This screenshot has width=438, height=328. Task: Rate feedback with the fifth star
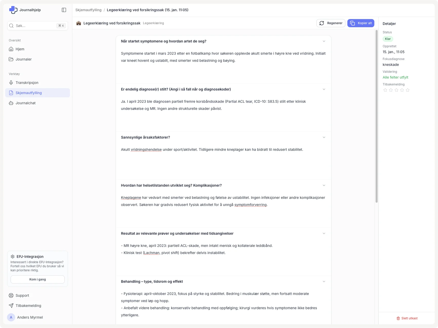pyautogui.click(x=407, y=90)
